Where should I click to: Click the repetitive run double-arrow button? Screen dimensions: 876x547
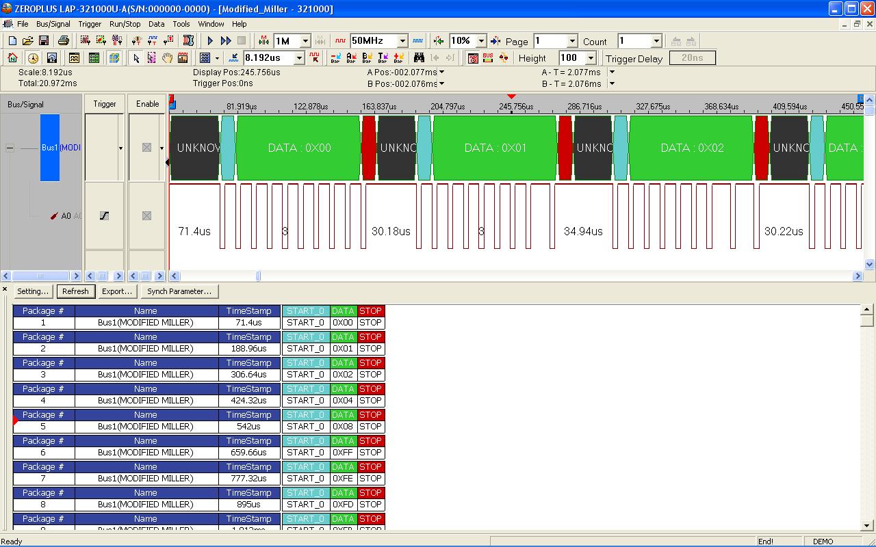pos(226,41)
